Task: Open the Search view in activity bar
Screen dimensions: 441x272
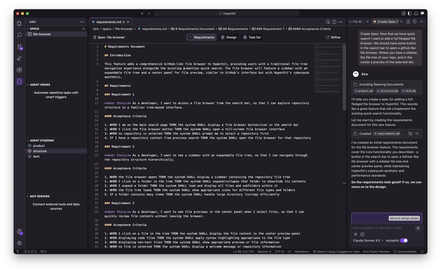Action: [19, 35]
